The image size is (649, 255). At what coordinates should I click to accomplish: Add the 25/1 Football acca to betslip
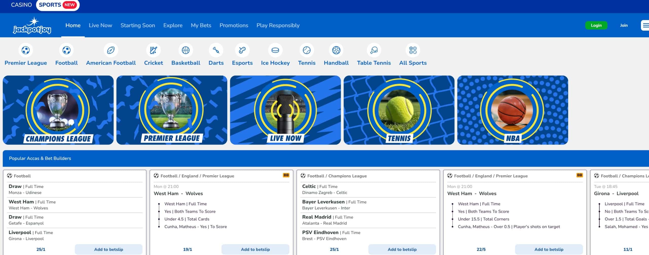coord(109,249)
